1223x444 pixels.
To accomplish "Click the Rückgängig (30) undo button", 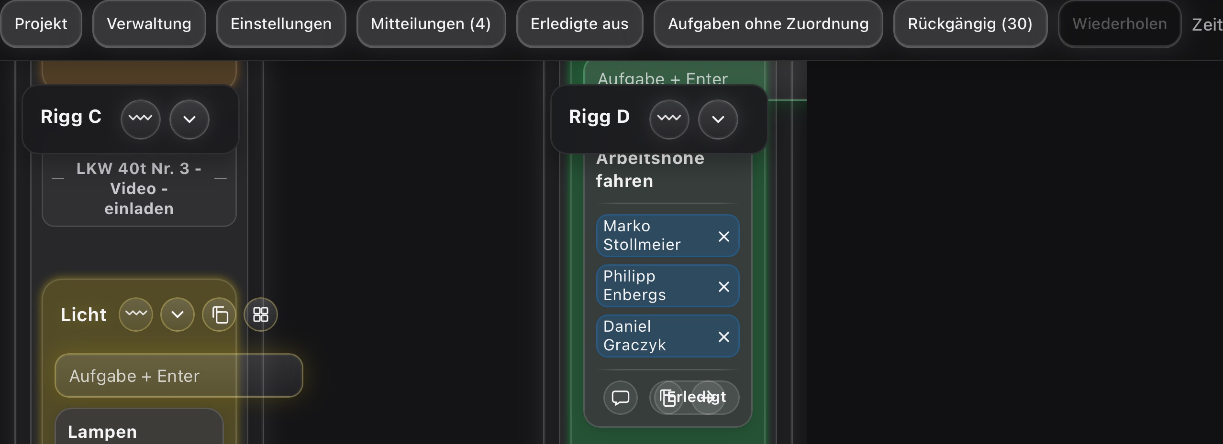I will (970, 24).
